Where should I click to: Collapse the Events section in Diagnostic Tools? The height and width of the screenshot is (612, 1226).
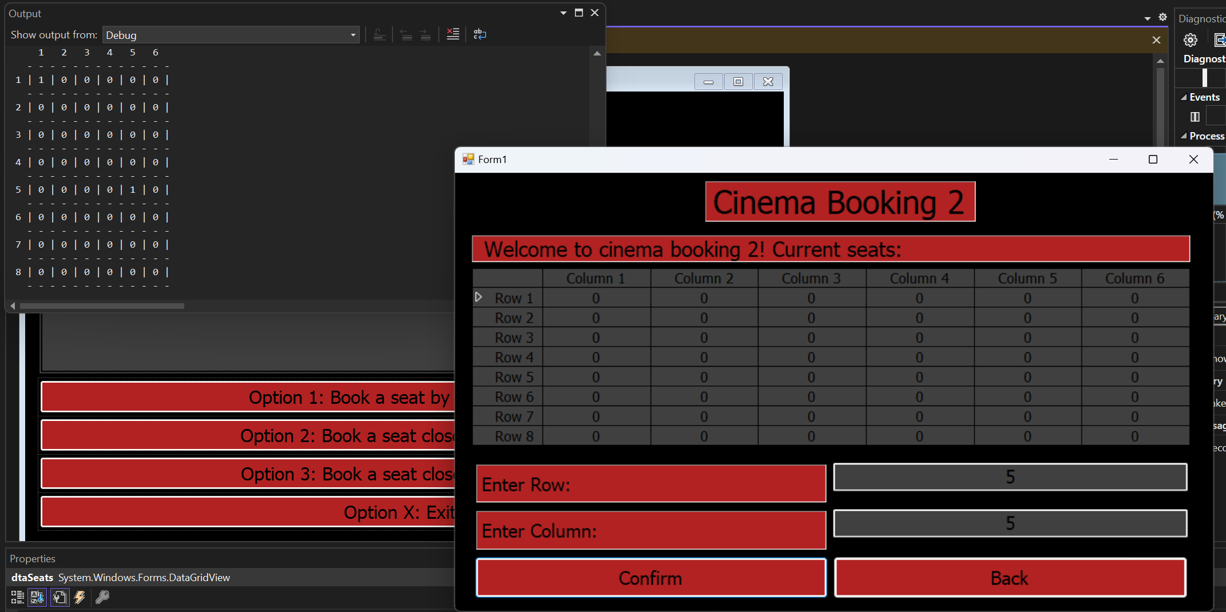click(1183, 97)
